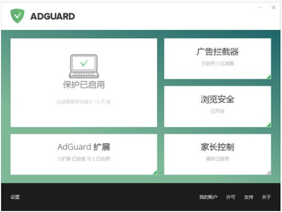Click the 保护已启用 status text

tap(84, 85)
